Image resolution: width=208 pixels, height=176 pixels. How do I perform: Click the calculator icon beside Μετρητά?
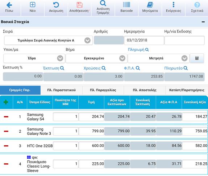click(197, 58)
